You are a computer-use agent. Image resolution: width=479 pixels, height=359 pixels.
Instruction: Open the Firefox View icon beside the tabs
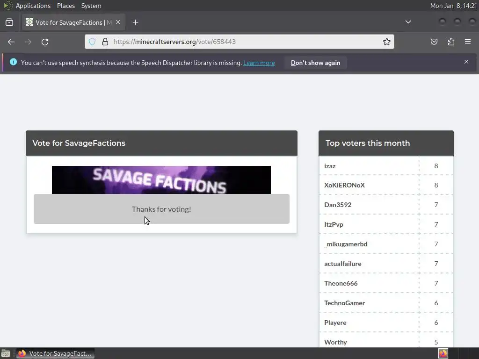click(9, 22)
